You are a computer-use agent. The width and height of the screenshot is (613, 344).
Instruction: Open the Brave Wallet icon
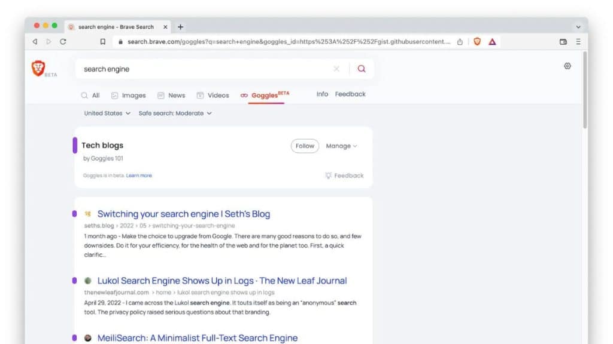click(x=563, y=42)
